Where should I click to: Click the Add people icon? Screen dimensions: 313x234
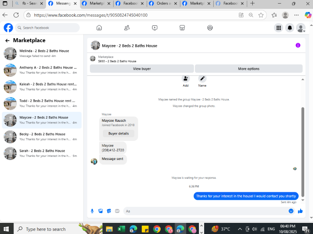tap(186, 78)
